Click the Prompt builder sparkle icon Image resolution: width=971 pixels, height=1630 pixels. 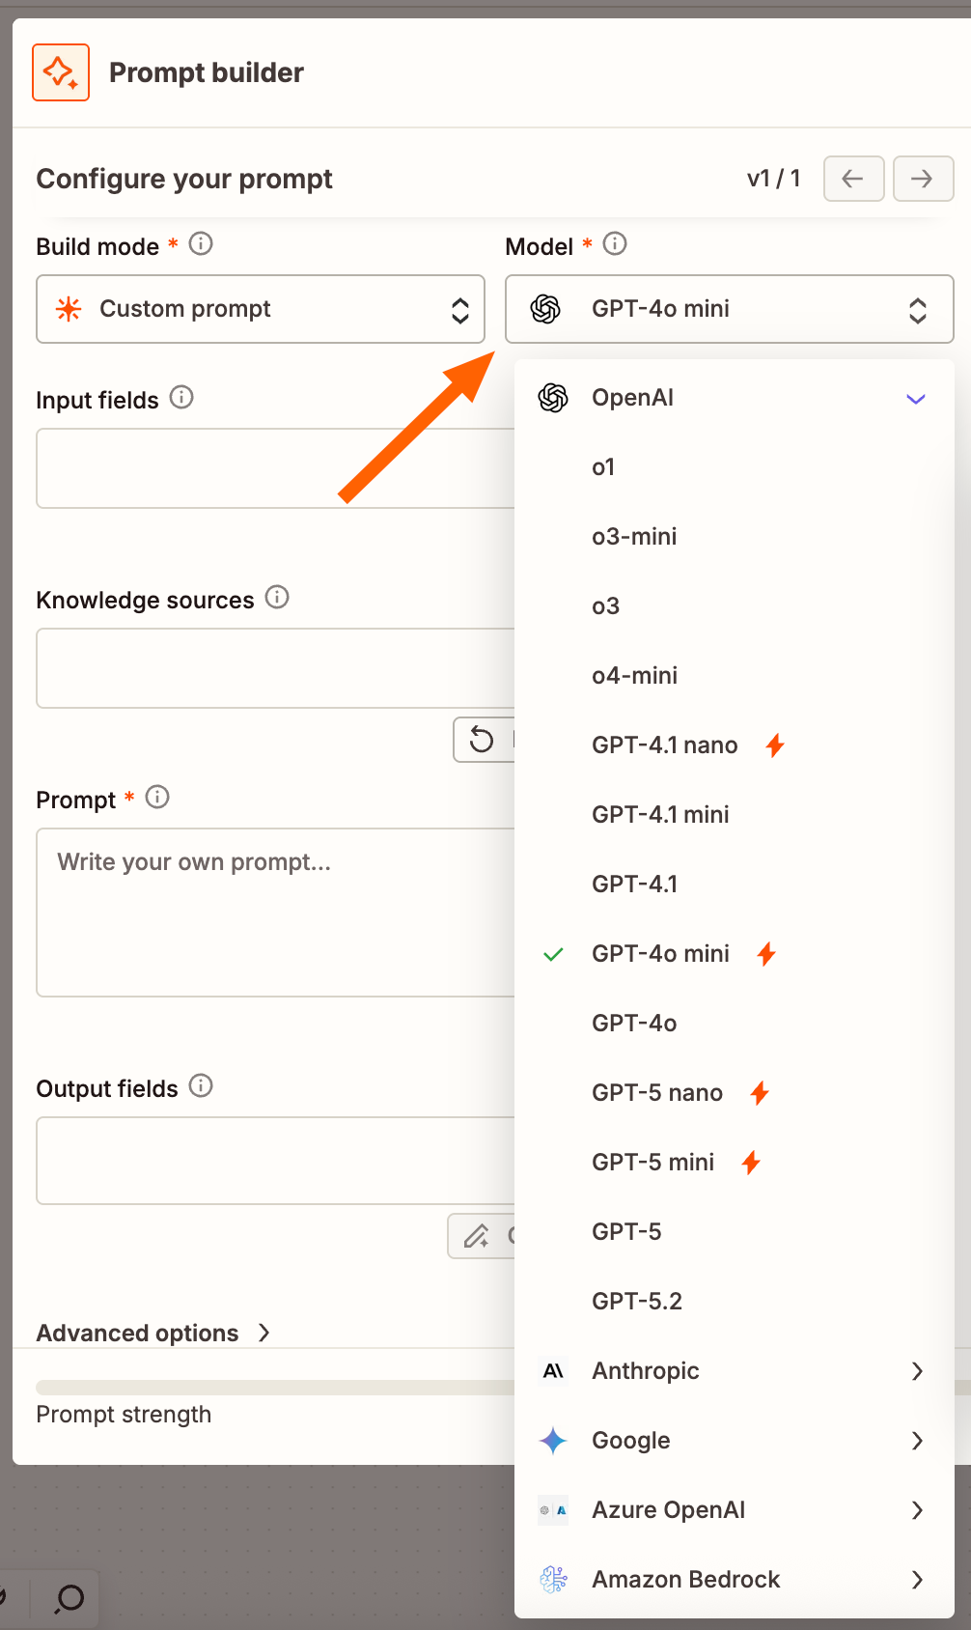pos(61,72)
